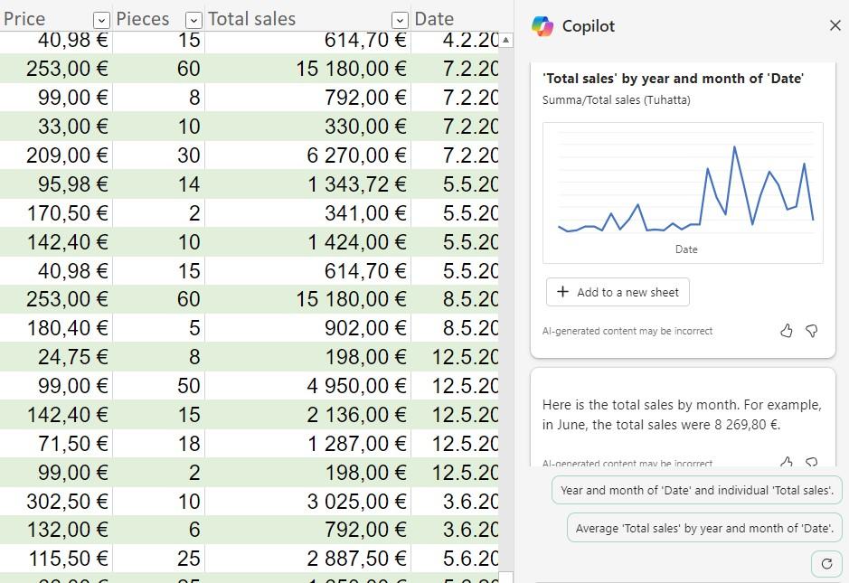Open the Pieces column filter dropdown
The height and width of the screenshot is (583, 849).
tap(193, 20)
